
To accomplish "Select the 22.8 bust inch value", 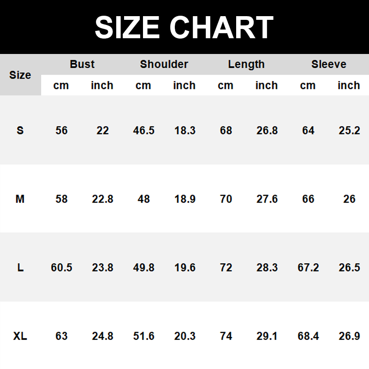I will coord(102,199).
